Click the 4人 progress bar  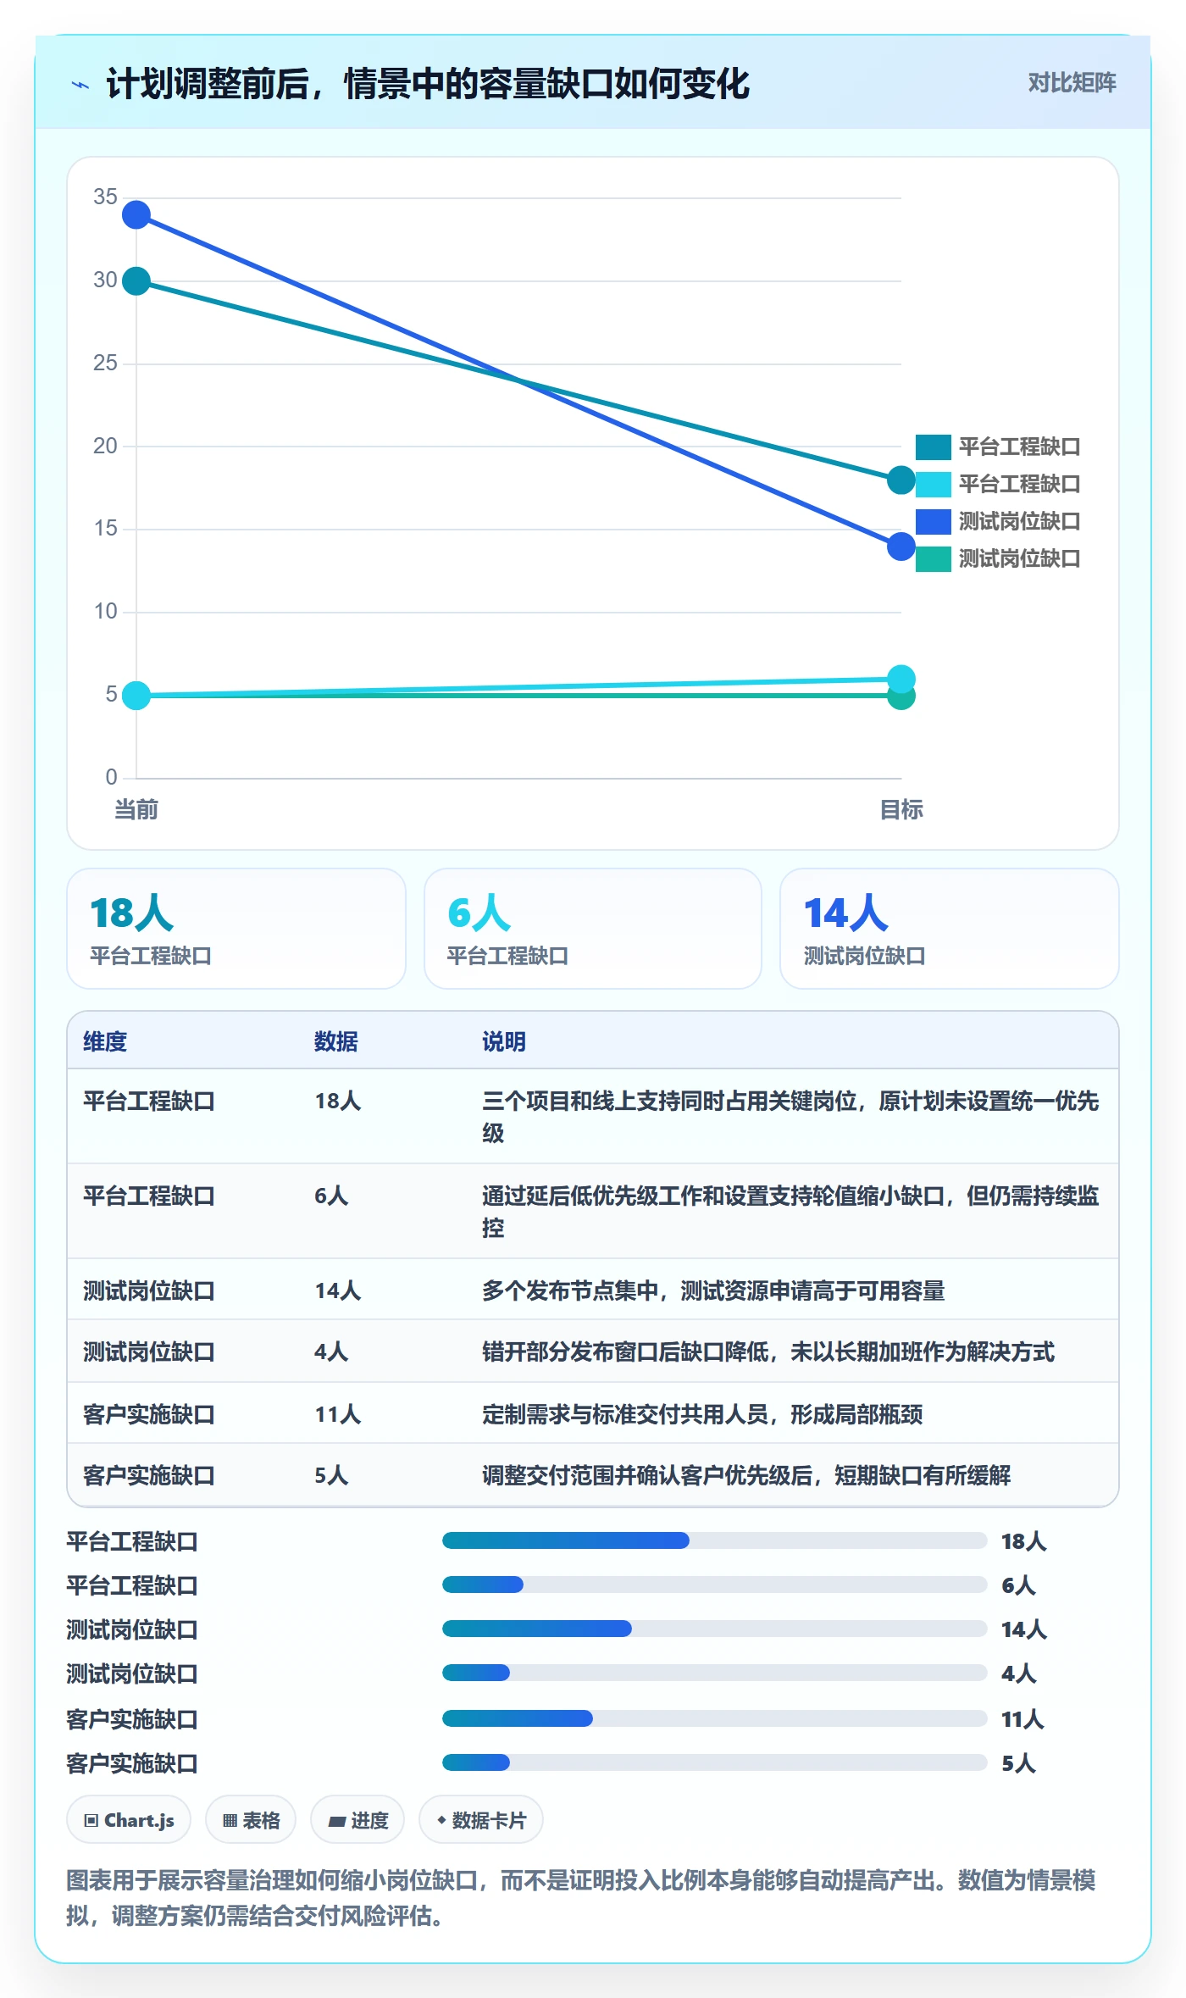[714, 1673]
